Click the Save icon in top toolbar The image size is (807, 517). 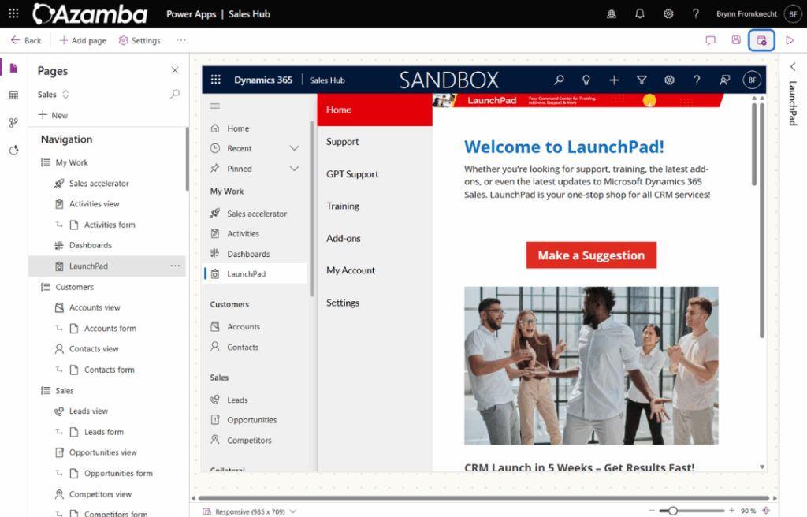[735, 40]
